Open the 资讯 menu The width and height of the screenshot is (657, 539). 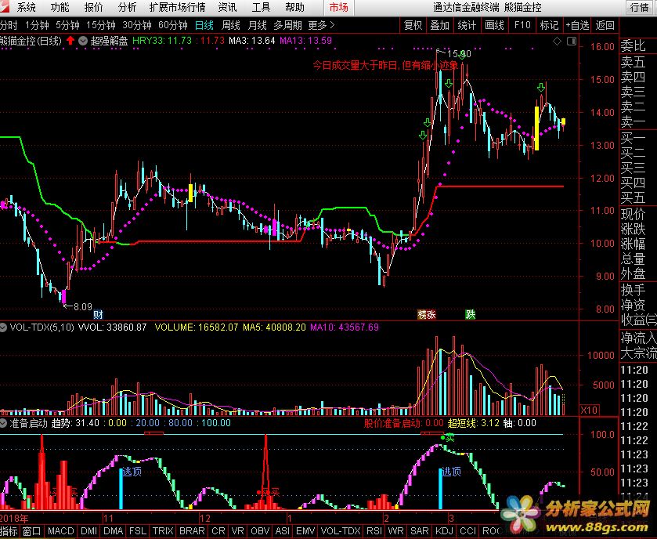[227, 7]
